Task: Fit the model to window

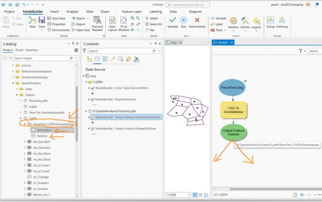Action: tap(124, 24)
